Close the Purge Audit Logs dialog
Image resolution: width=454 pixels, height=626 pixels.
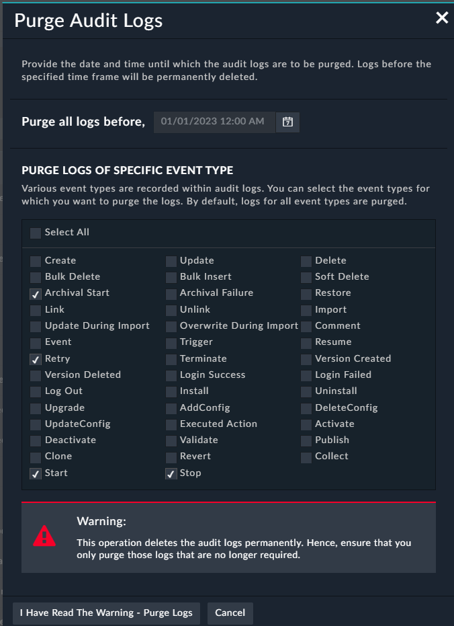click(442, 18)
